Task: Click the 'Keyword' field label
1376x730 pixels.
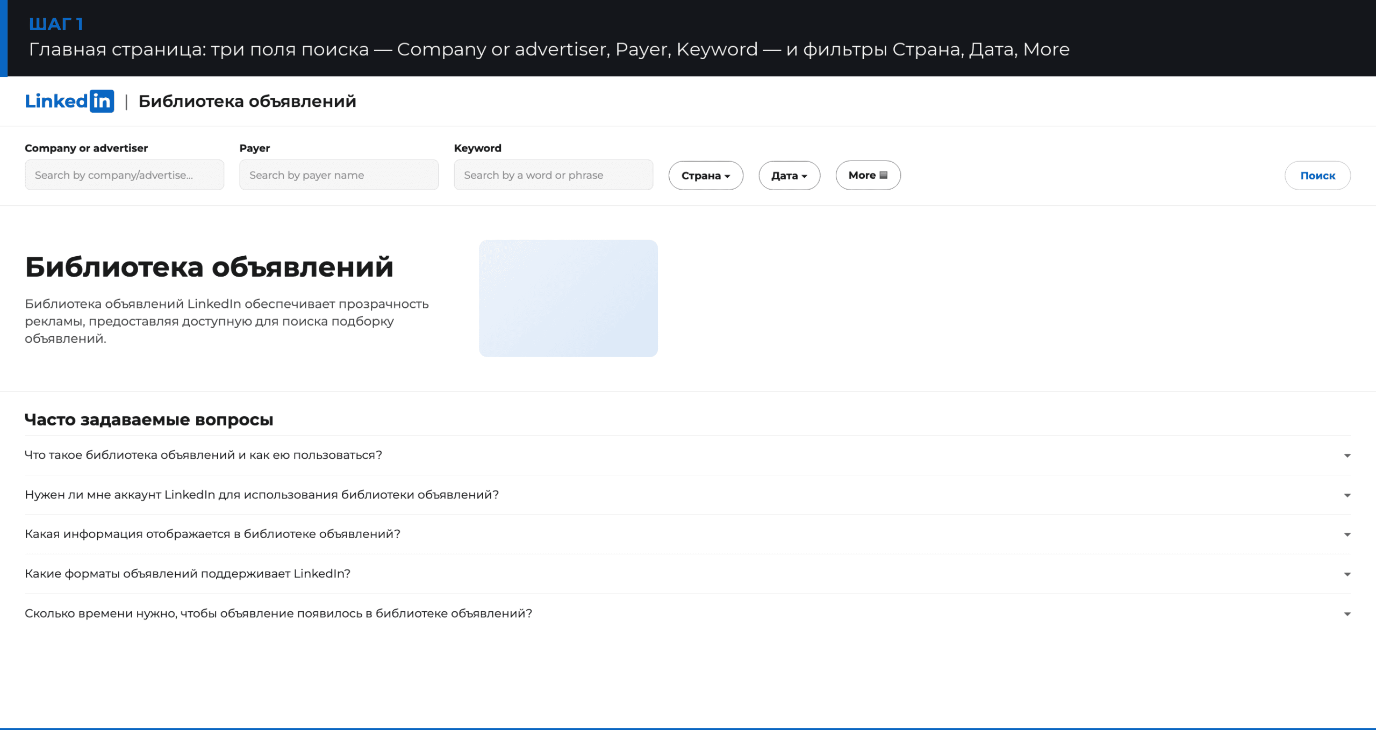Action: [x=477, y=148]
